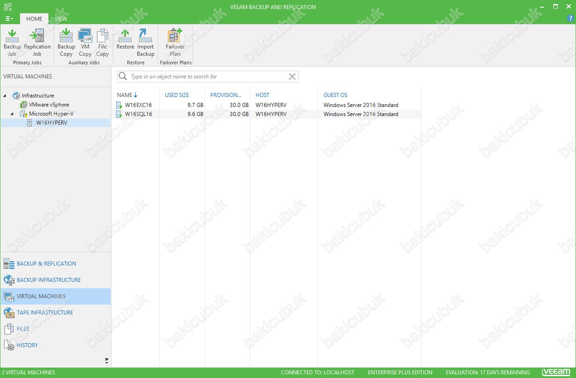Image resolution: width=576 pixels, height=378 pixels.
Task: Click ENTERPRISE PLUS EDITION status text
Action: tap(400, 373)
